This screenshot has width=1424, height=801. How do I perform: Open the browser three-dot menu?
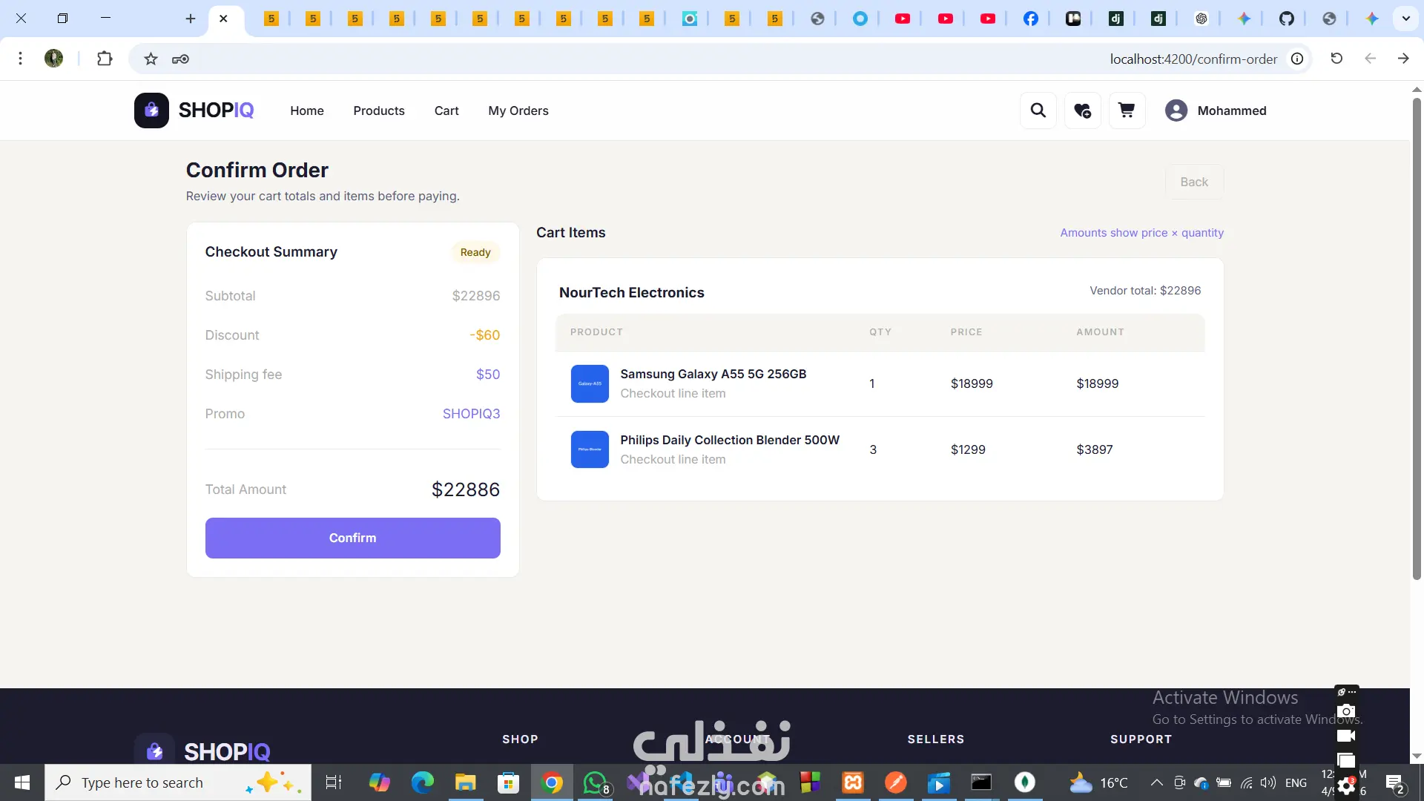click(20, 59)
